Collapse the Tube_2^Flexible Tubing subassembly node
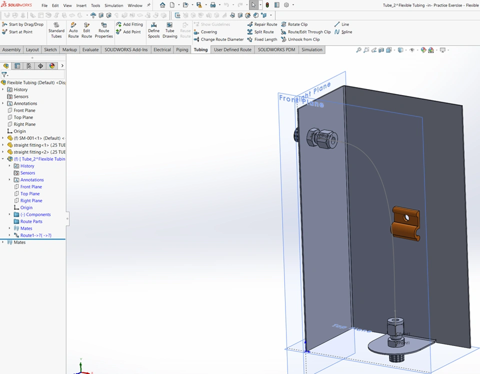This screenshot has width=480, height=374. click(x=3, y=159)
